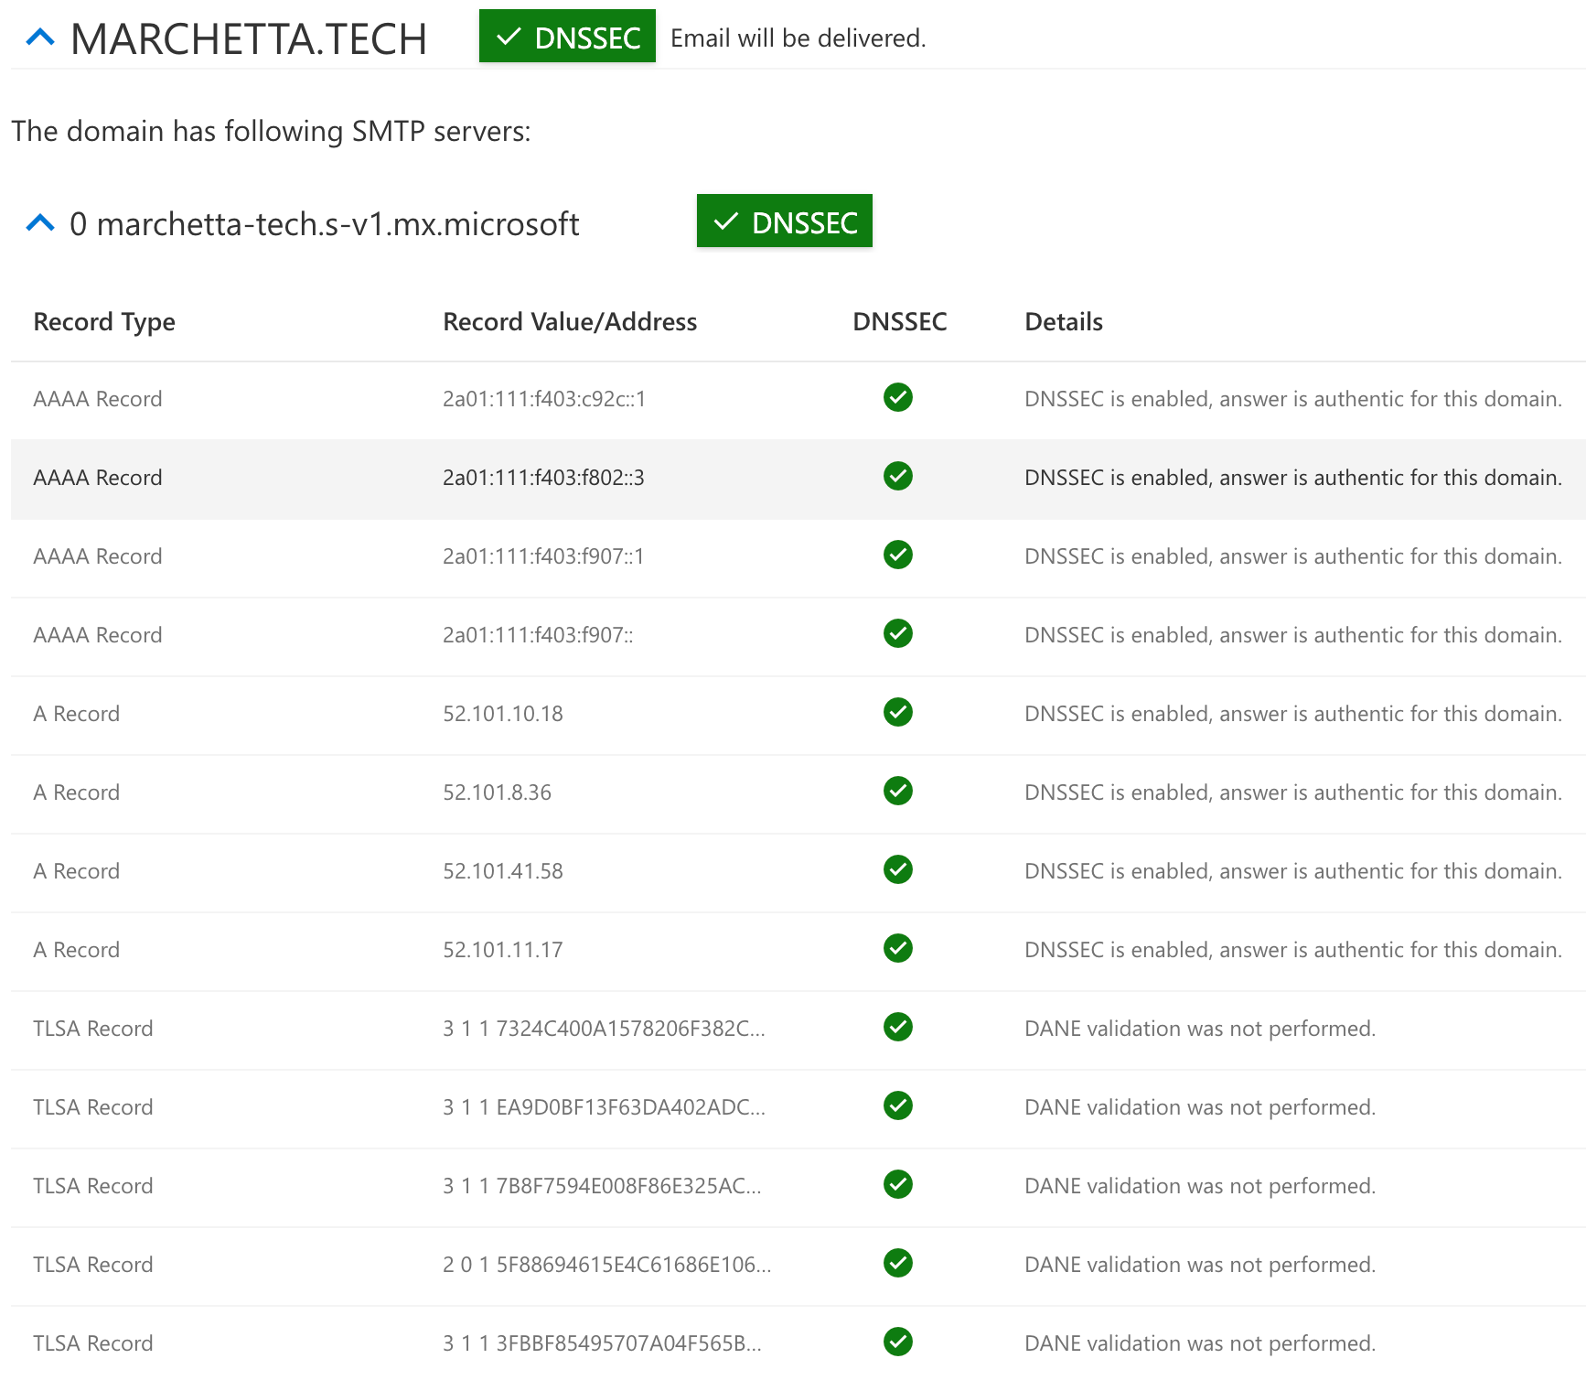Click the DNSSEC column header
Image resolution: width=1586 pixels, height=1380 pixels.
[899, 322]
